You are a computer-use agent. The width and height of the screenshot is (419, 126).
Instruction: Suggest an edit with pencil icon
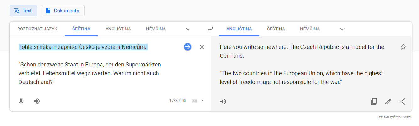point(388,102)
